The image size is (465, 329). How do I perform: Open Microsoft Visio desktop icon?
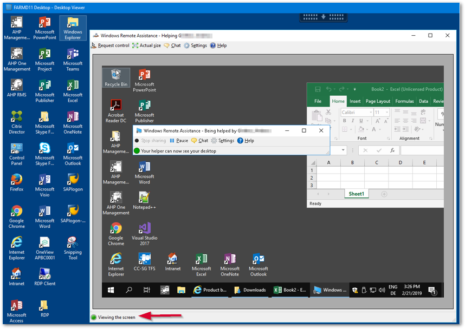[45, 186]
